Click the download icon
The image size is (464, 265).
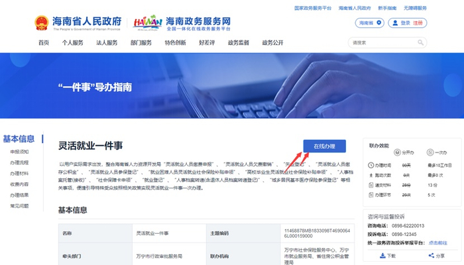(382, 256)
